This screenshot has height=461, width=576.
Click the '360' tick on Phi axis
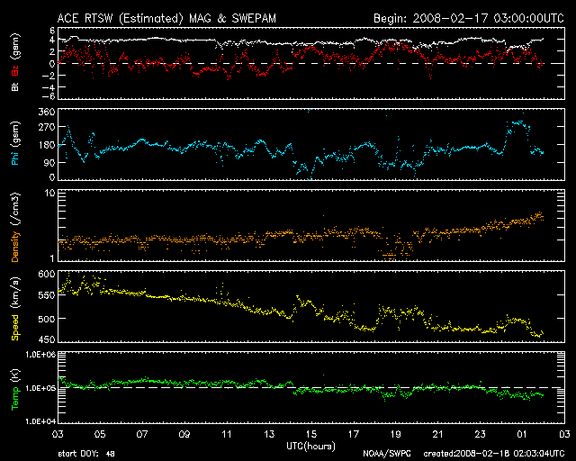[x=46, y=112]
